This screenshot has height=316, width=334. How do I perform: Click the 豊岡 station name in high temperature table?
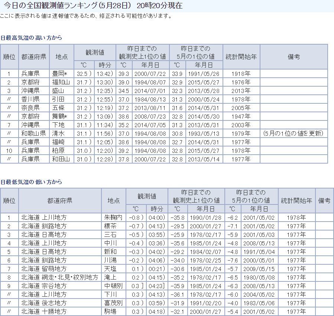[61, 74]
